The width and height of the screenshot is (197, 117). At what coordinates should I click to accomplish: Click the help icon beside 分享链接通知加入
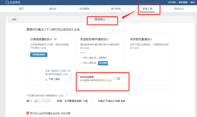55,39
